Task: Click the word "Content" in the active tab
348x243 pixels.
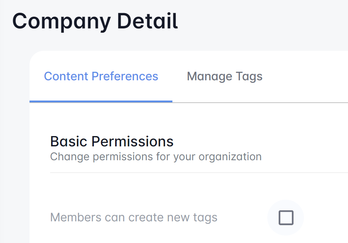Action: tap(66, 76)
